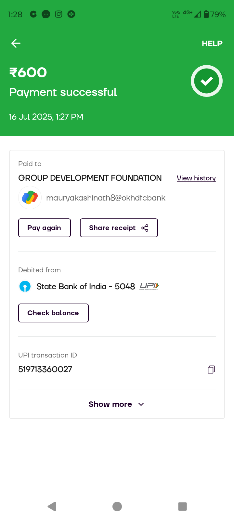
Task: Tap the green payment success checkmark
Action: click(x=206, y=81)
